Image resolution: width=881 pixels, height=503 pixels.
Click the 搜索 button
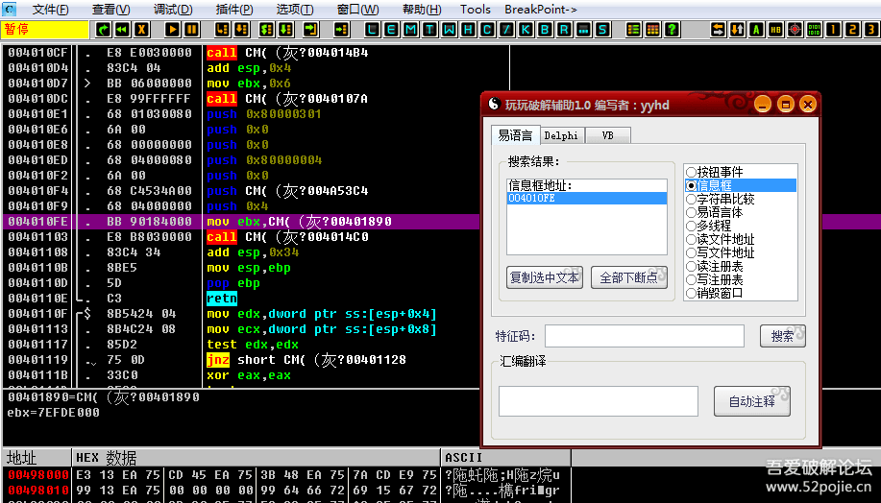click(x=783, y=336)
